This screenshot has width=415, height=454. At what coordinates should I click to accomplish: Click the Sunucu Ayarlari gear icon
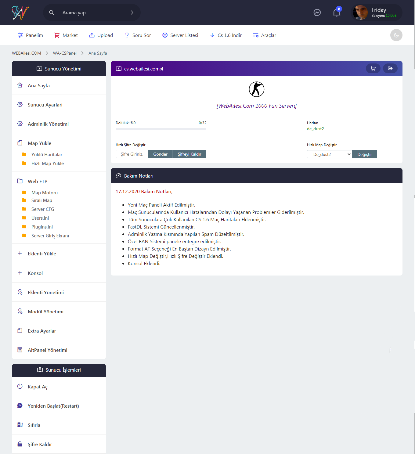coord(20,104)
